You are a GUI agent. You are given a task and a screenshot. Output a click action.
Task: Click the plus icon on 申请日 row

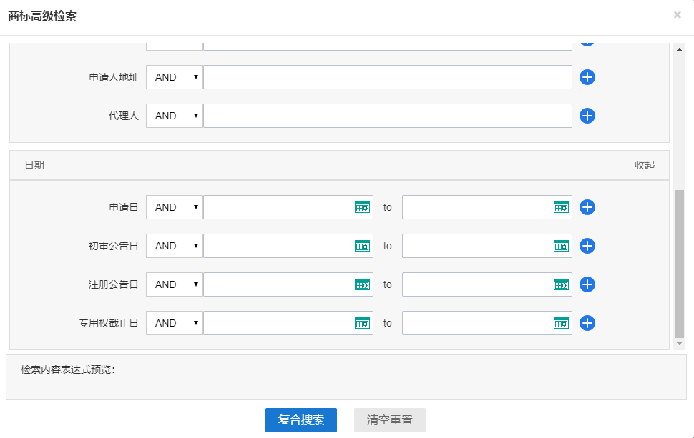587,207
